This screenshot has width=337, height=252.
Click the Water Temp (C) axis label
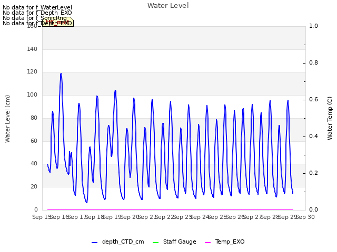tap(330, 118)
